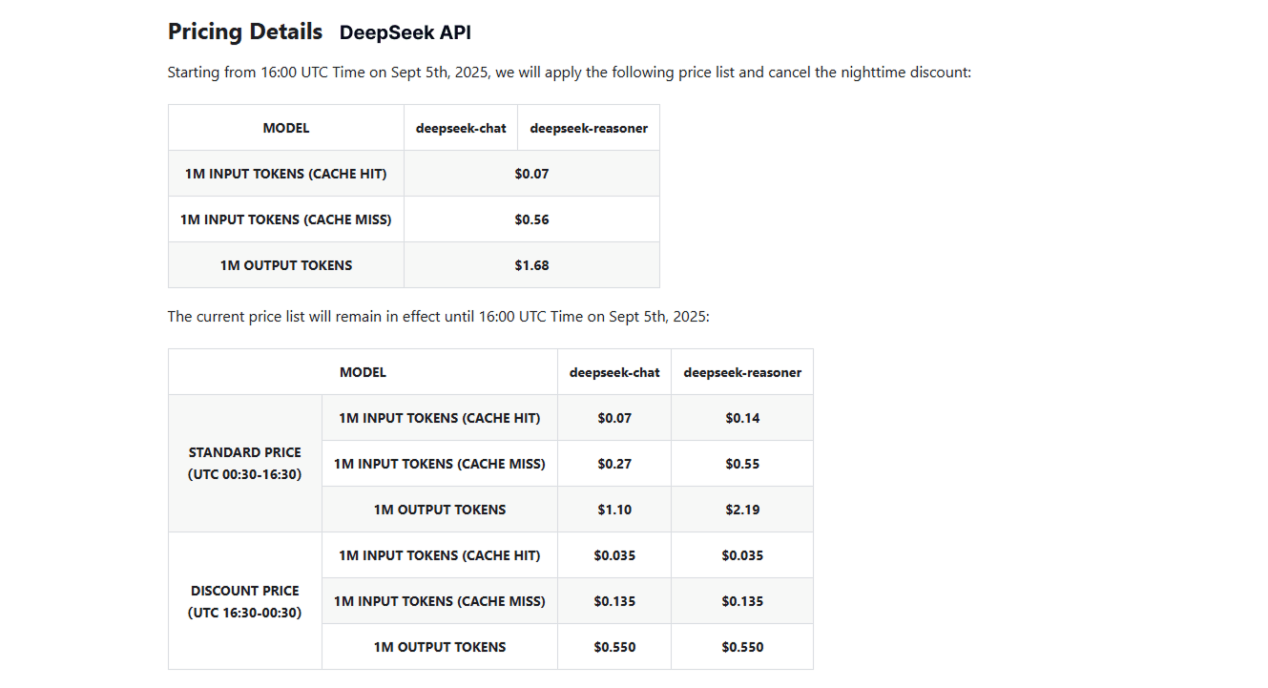1268x688 pixels.
Task: Click the "STANDARD PRICE (UTC 00:30-16:30)" cell
Action: pyautogui.click(x=244, y=464)
